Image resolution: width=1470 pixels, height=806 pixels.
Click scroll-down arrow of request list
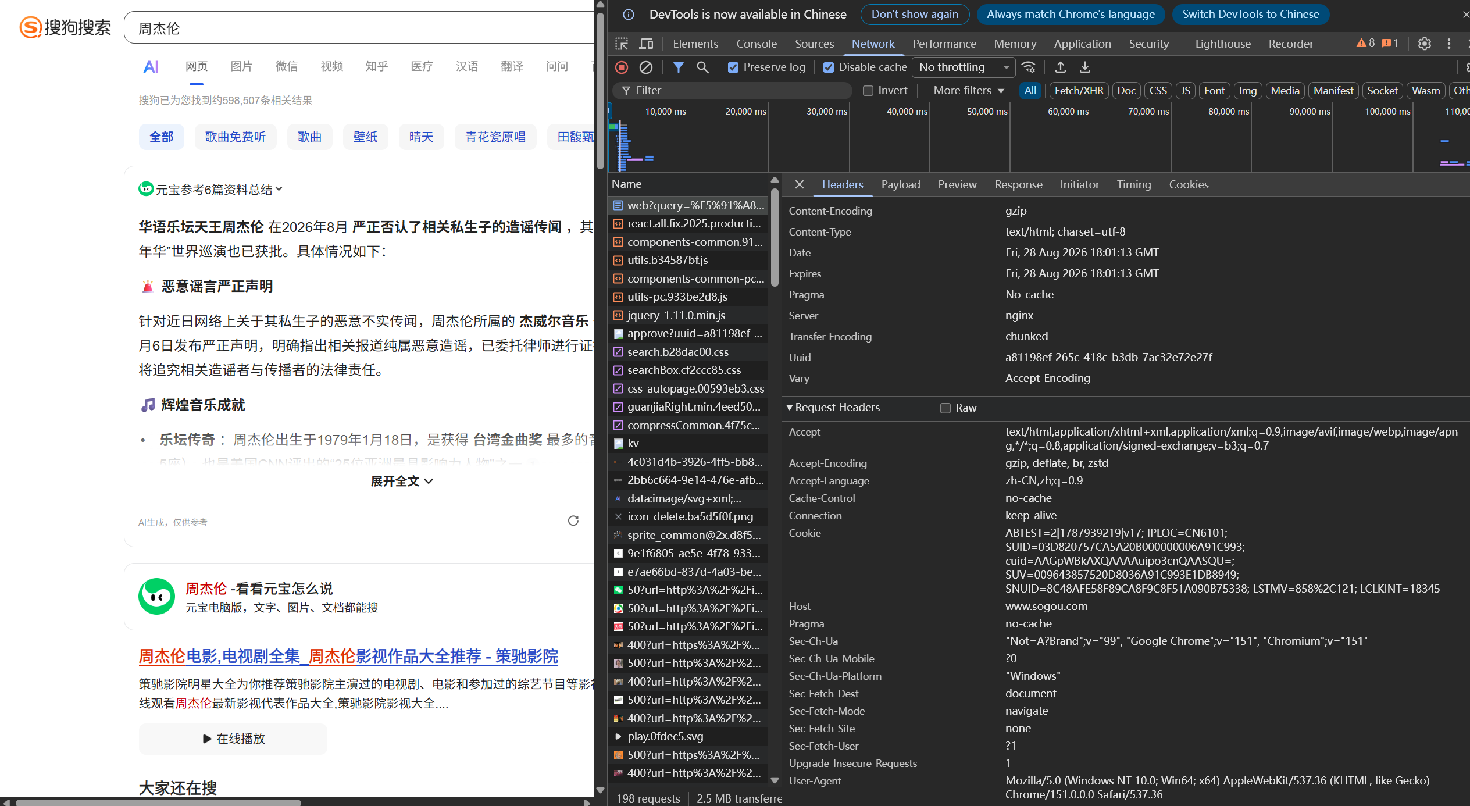click(775, 780)
